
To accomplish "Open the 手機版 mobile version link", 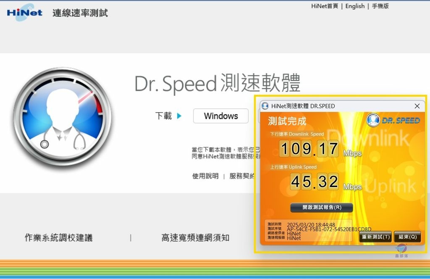I will click(380, 6).
